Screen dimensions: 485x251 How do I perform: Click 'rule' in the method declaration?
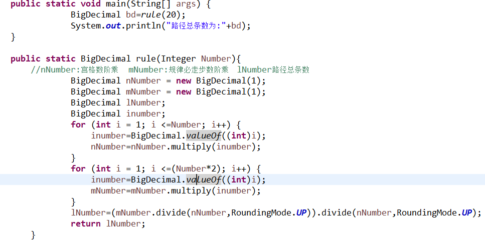coord(146,58)
